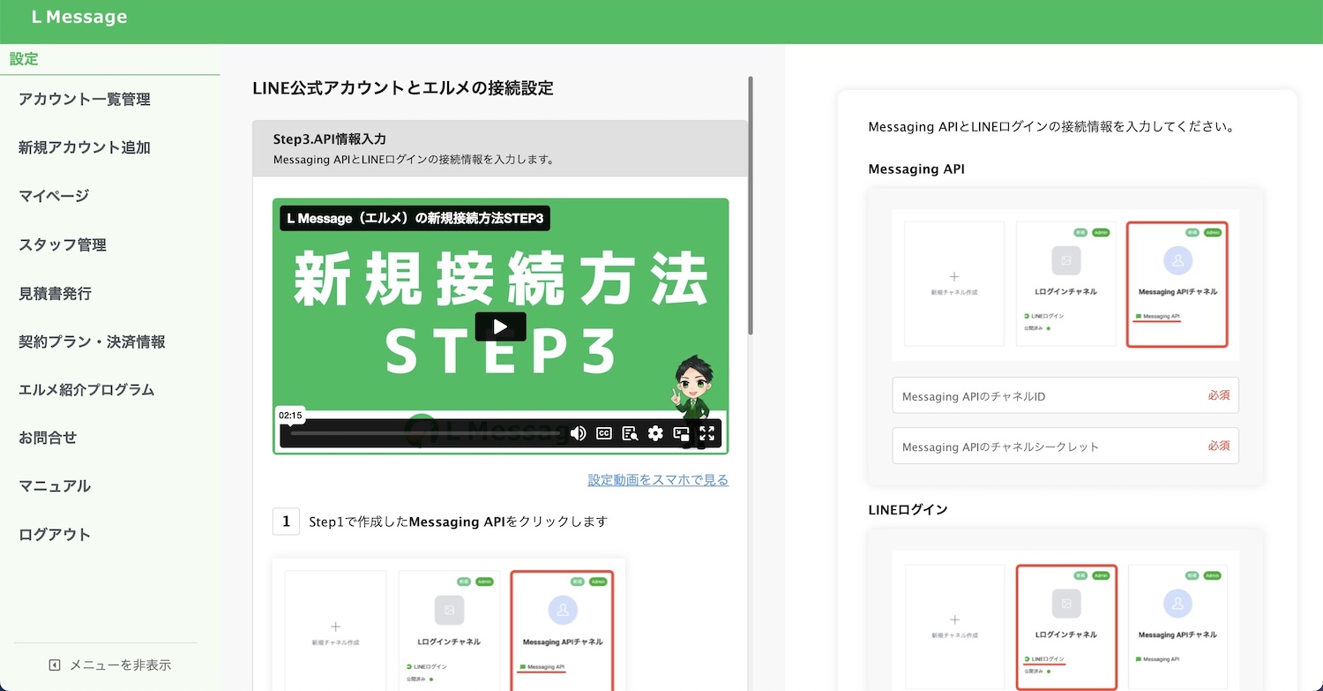Toggle closed captions CC on video
1323x691 pixels.
[604, 433]
